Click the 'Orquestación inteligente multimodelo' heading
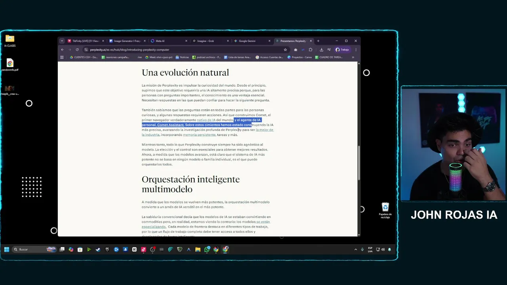507x285 pixels. [x=191, y=184]
